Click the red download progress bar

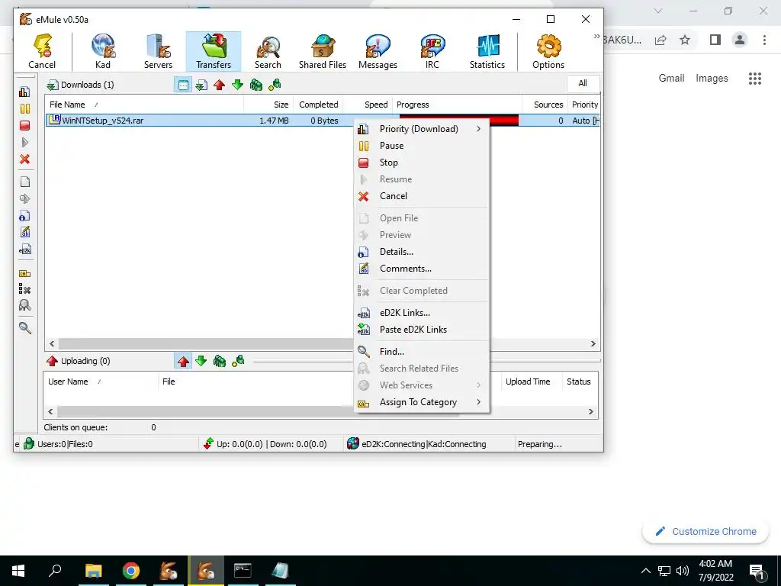point(504,120)
